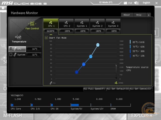This screenshot has height=120, width=161.
Task: Click the 5.040 System/5V voltage value
Action: tap(76, 99)
